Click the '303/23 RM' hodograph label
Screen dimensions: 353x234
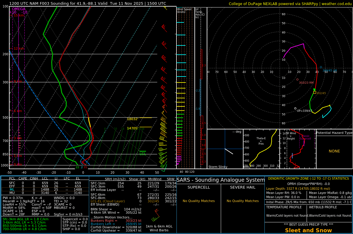coord(306,82)
